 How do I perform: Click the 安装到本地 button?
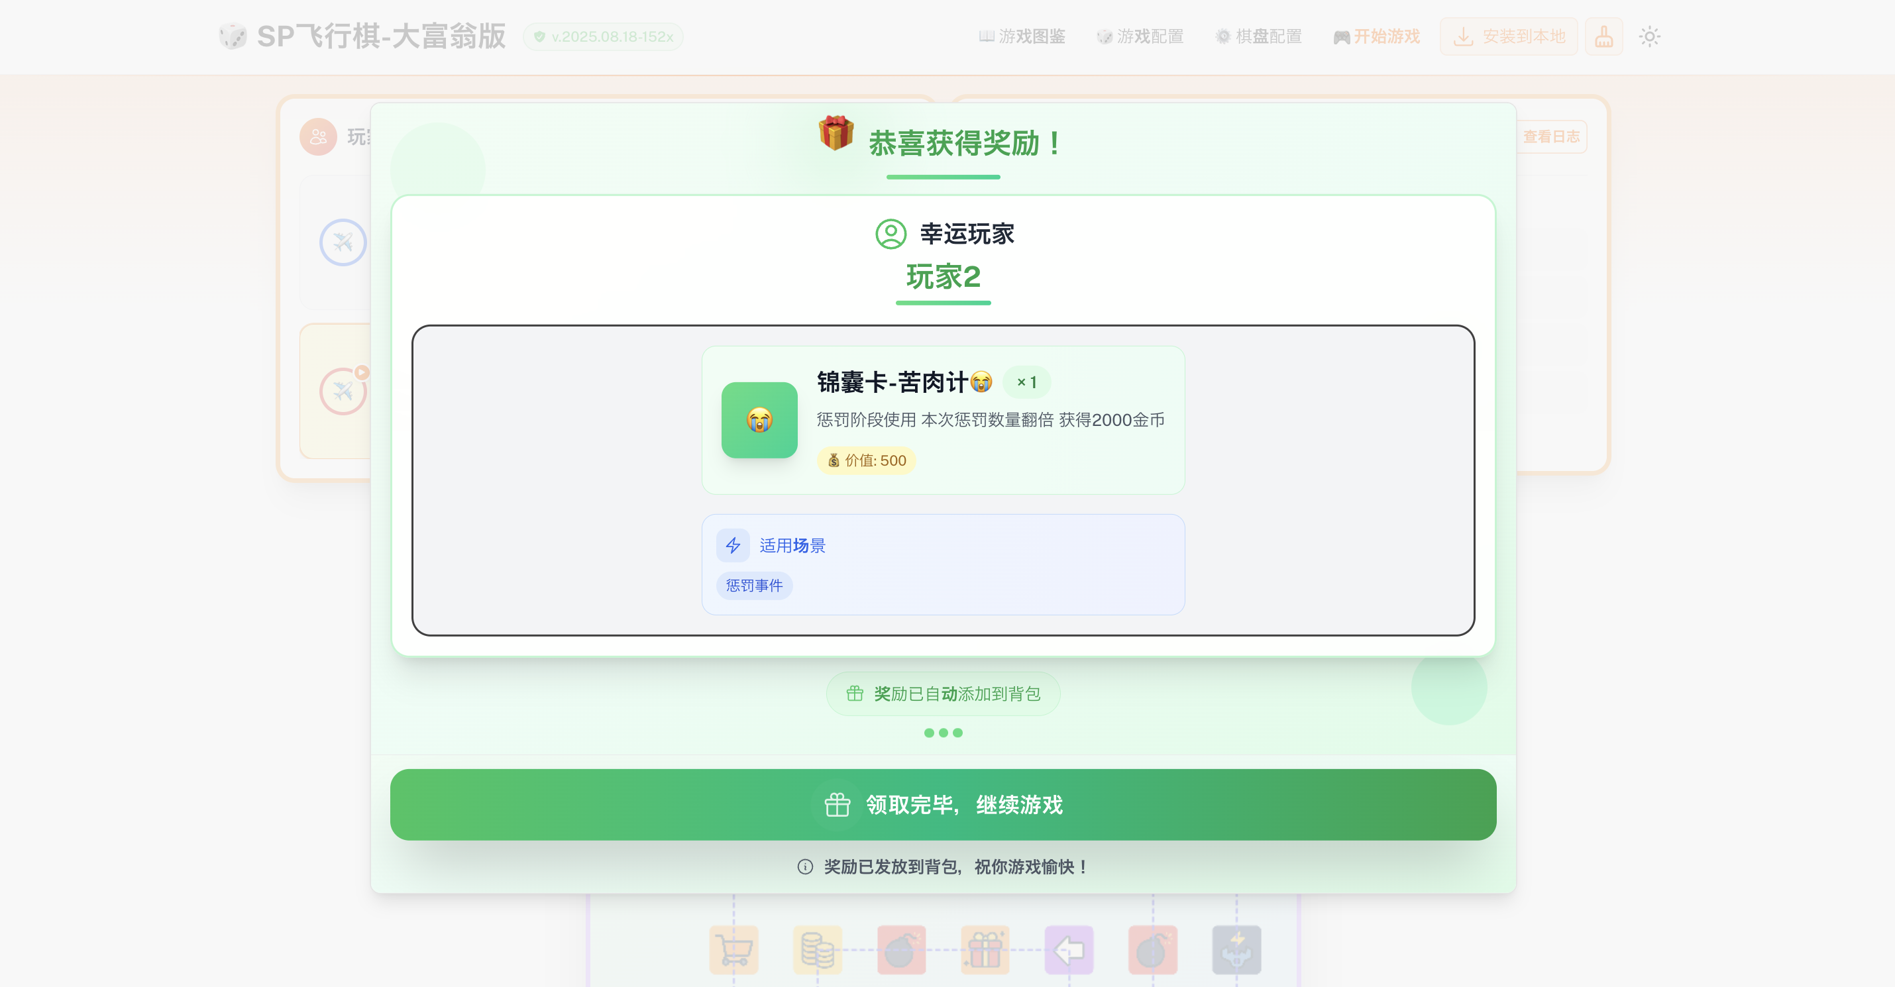[1509, 36]
